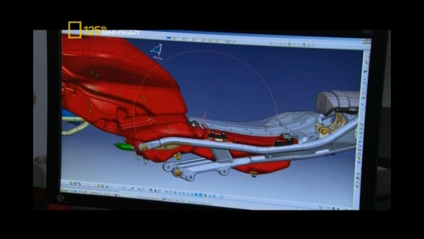This screenshot has width=424, height=239.
Task: Select the grey seat pad part
Action: 338,102
